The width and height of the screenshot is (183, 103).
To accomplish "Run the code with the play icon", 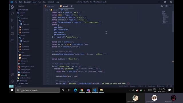I will click(162, 6).
